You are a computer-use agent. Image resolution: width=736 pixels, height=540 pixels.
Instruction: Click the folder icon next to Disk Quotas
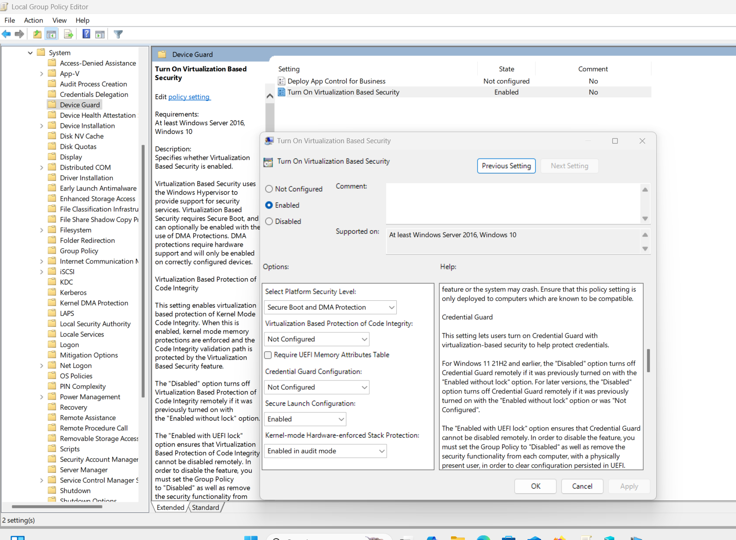[x=52, y=146]
